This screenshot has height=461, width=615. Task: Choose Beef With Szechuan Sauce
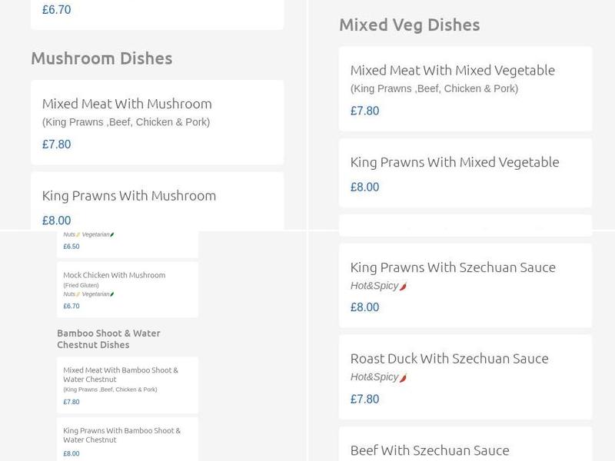(x=429, y=450)
